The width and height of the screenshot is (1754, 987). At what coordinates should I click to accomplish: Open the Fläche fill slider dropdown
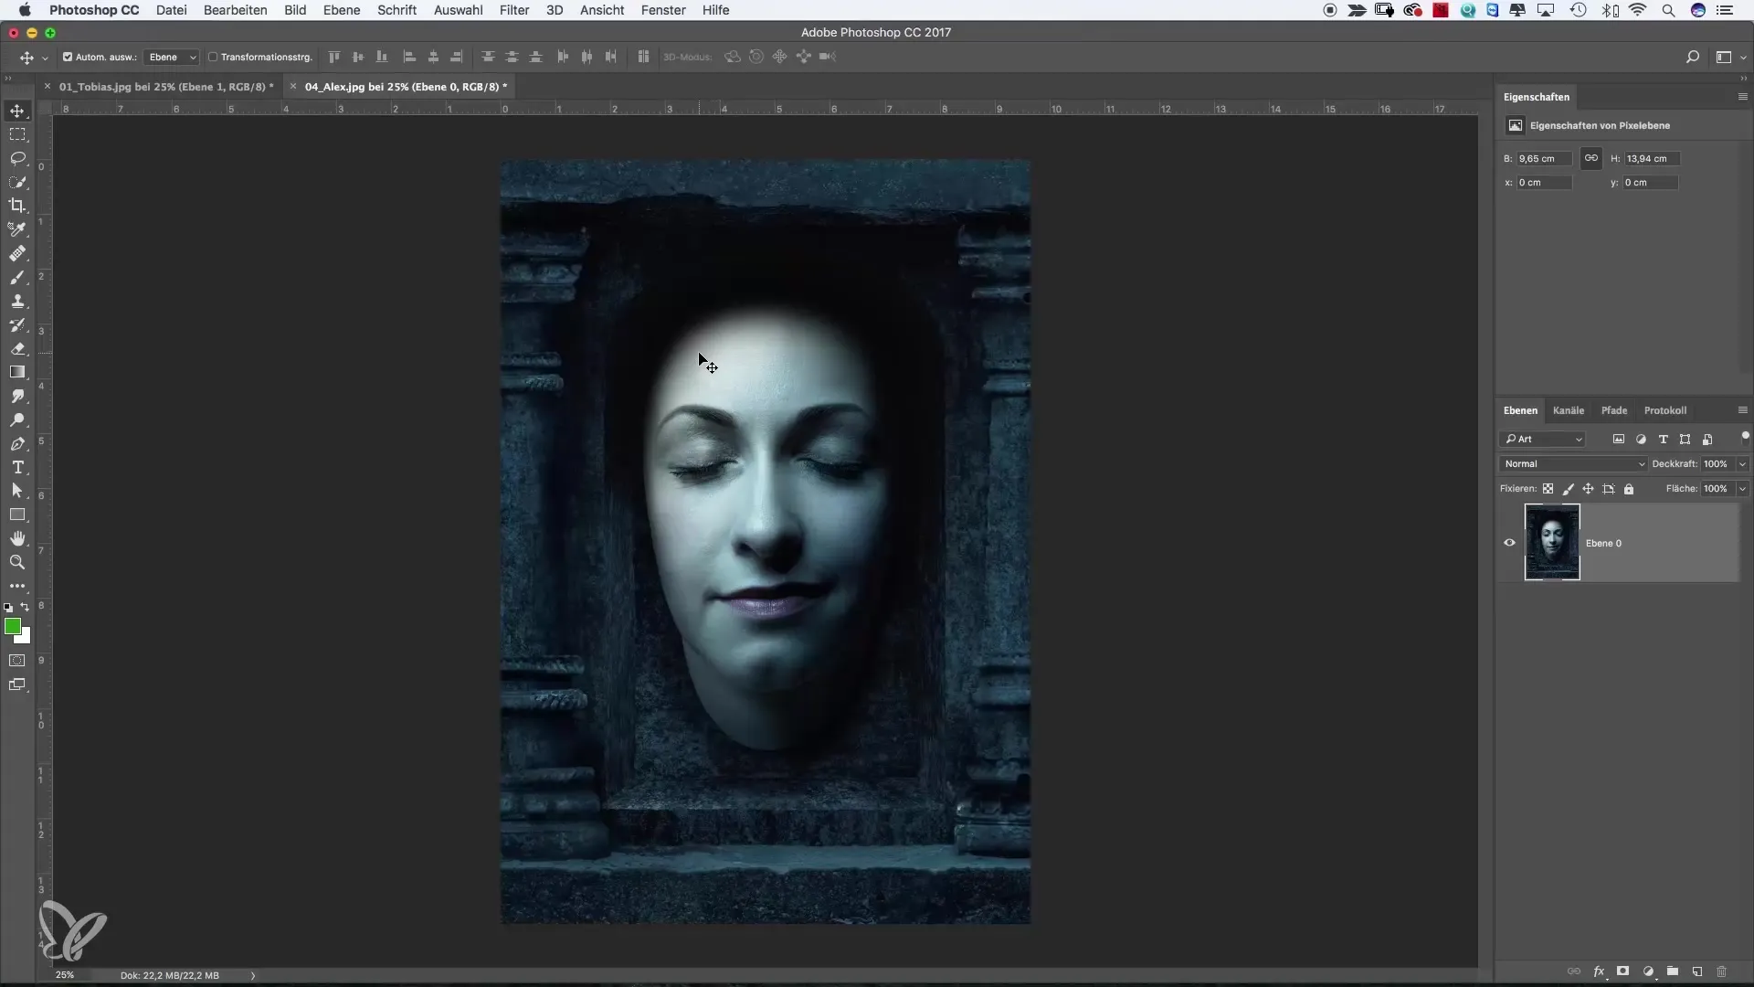click(x=1742, y=489)
